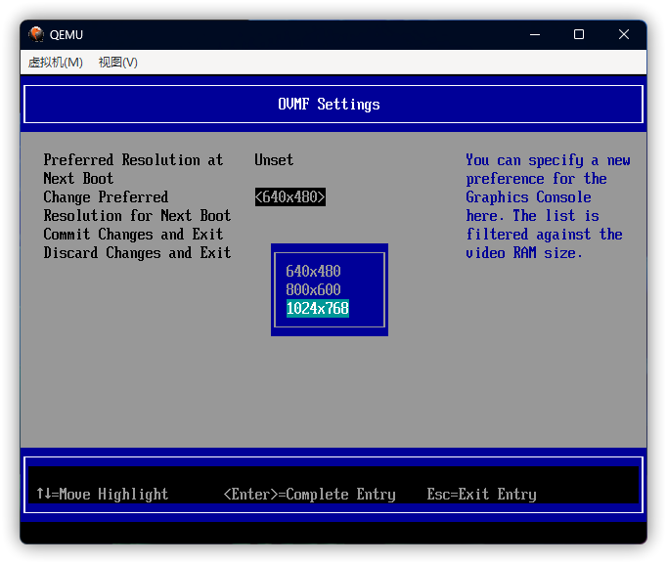Click the Move Highlight arrows hint
Viewport: 667px width, 564px height.
tap(102, 495)
